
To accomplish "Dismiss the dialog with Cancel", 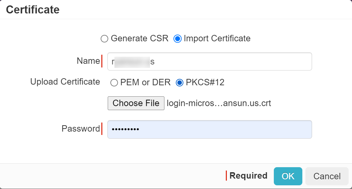I will click(327, 176).
